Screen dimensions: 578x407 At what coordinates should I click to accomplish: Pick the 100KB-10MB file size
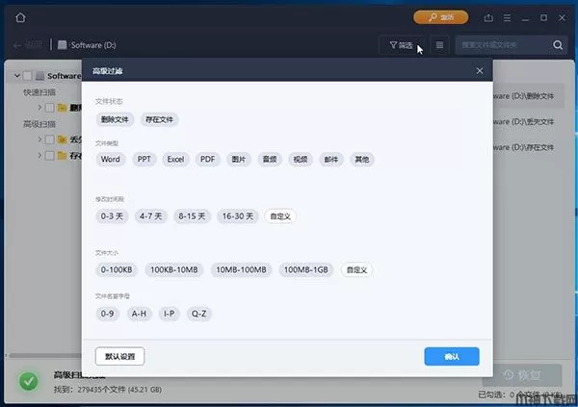pyautogui.click(x=174, y=269)
